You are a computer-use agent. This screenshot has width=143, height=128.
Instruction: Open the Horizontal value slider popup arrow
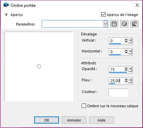click(x=130, y=52)
